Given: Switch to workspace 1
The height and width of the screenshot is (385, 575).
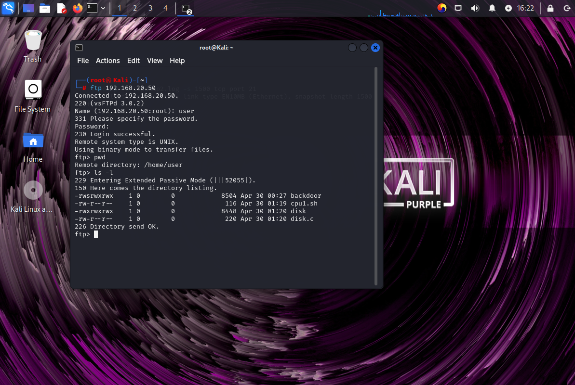Looking at the screenshot, I should click(x=120, y=8).
